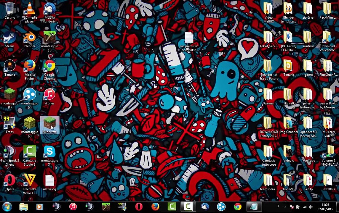The width and height of the screenshot is (339, 213).
Task: Select DOWNLOAD Dxtory 2.0 folder
Action: point(268,127)
